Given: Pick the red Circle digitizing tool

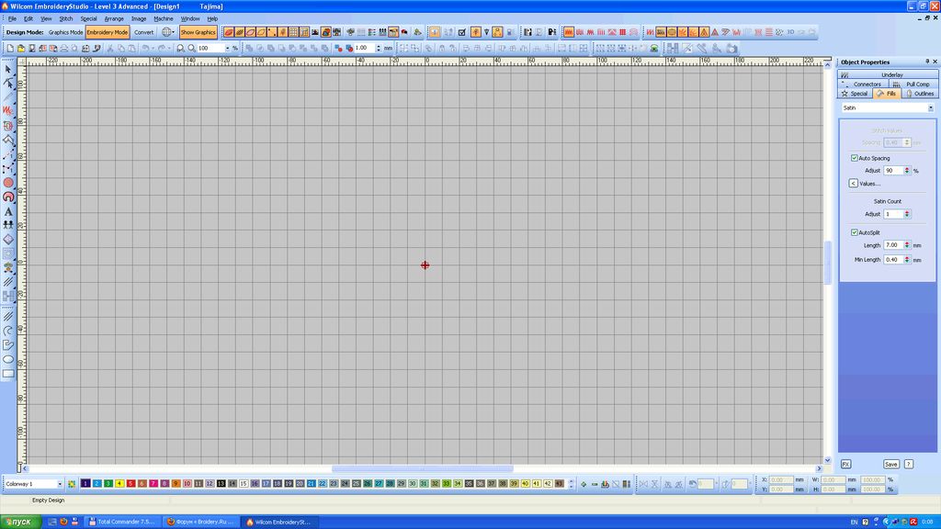Looking at the screenshot, I should (x=8, y=183).
